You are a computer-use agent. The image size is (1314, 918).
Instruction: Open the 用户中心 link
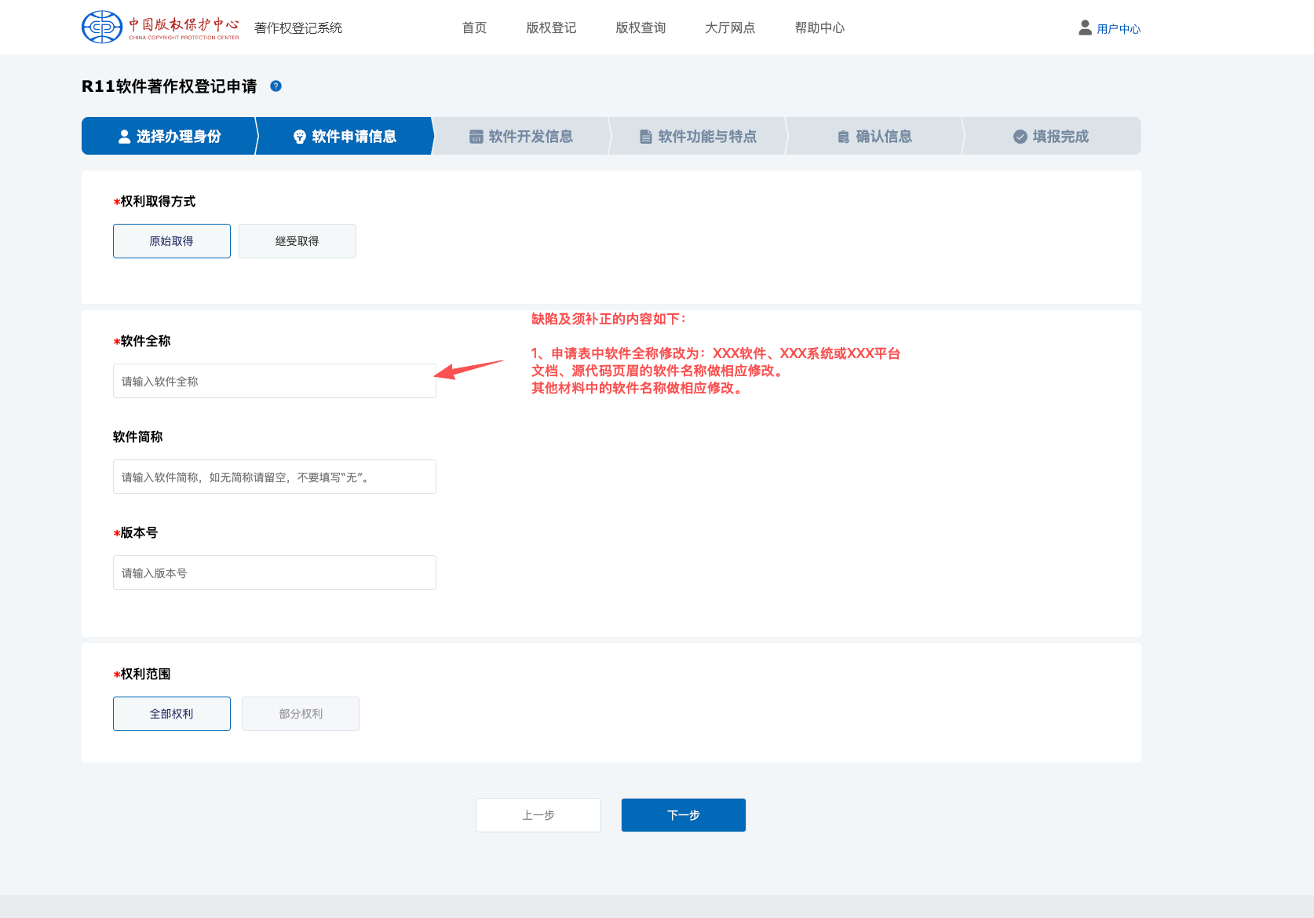[x=1119, y=29]
